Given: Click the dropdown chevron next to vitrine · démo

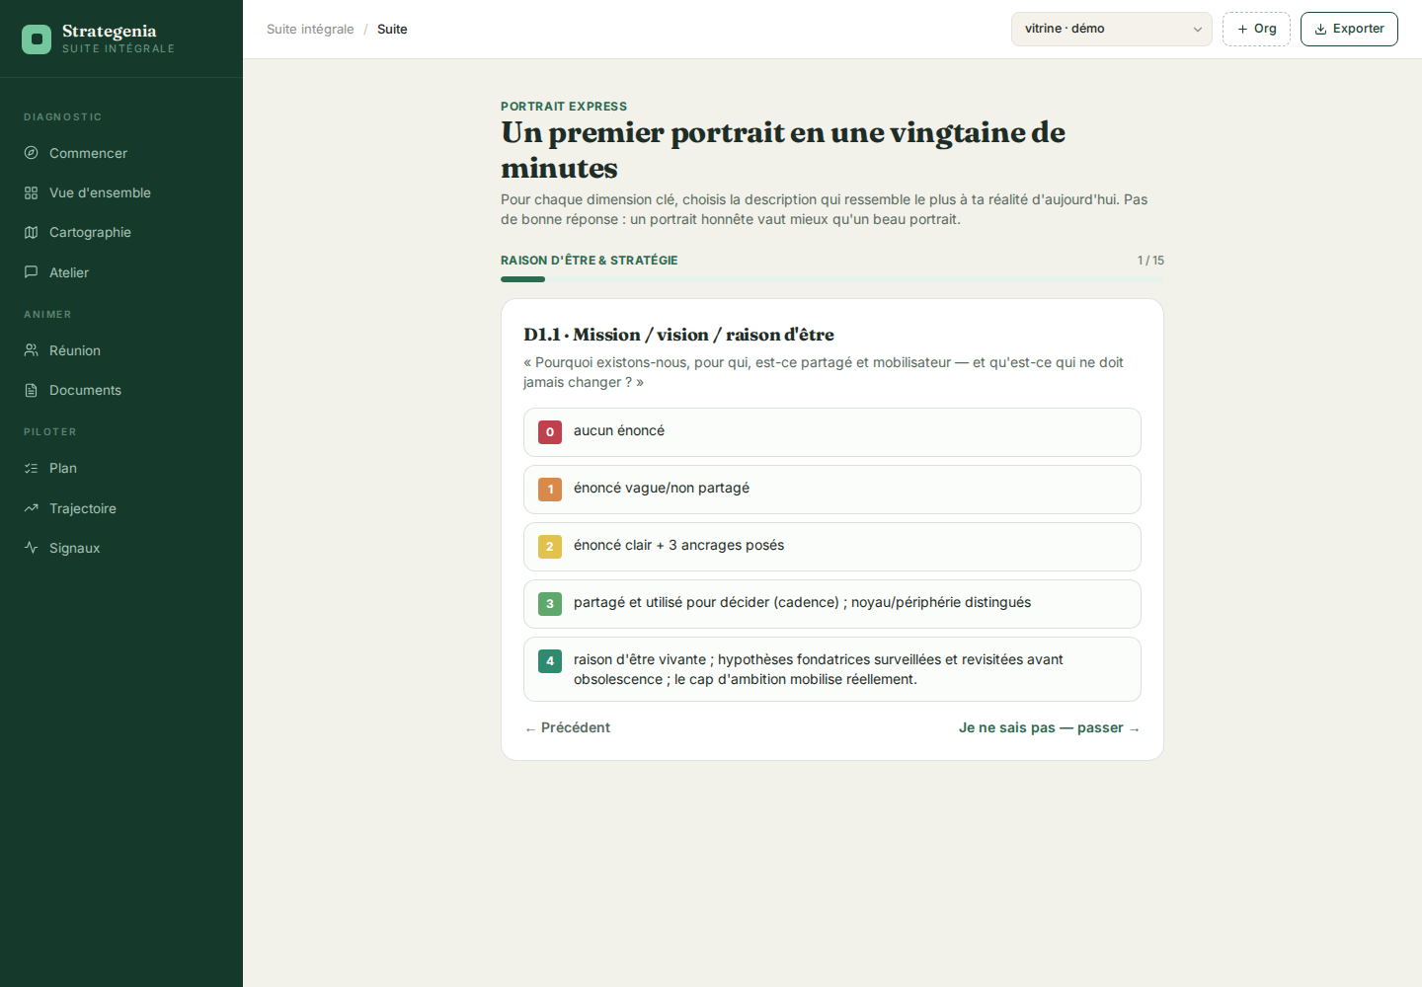Looking at the screenshot, I should pyautogui.click(x=1197, y=30).
